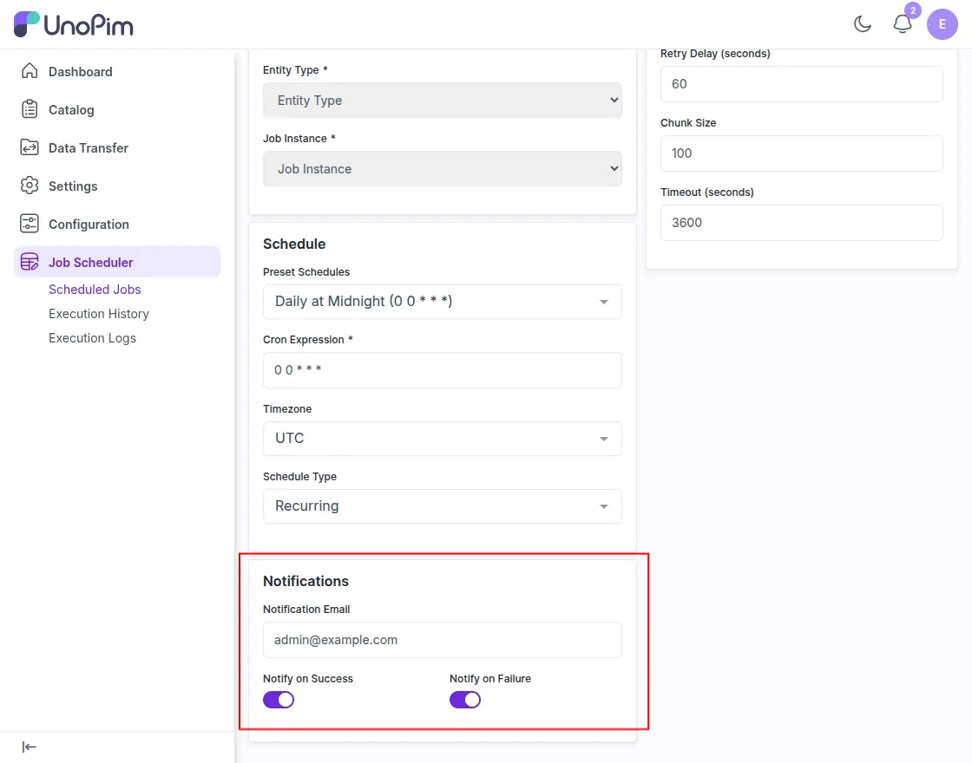Open the Timezone UTC dropdown
Screen dimensions: 972x763
(x=442, y=439)
